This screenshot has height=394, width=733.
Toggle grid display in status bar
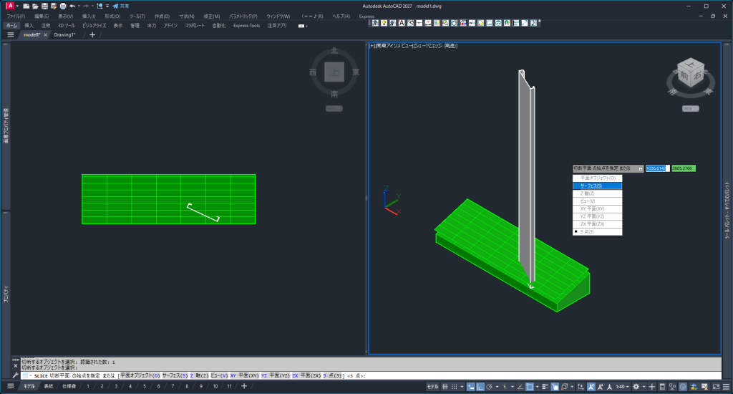pos(445,386)
